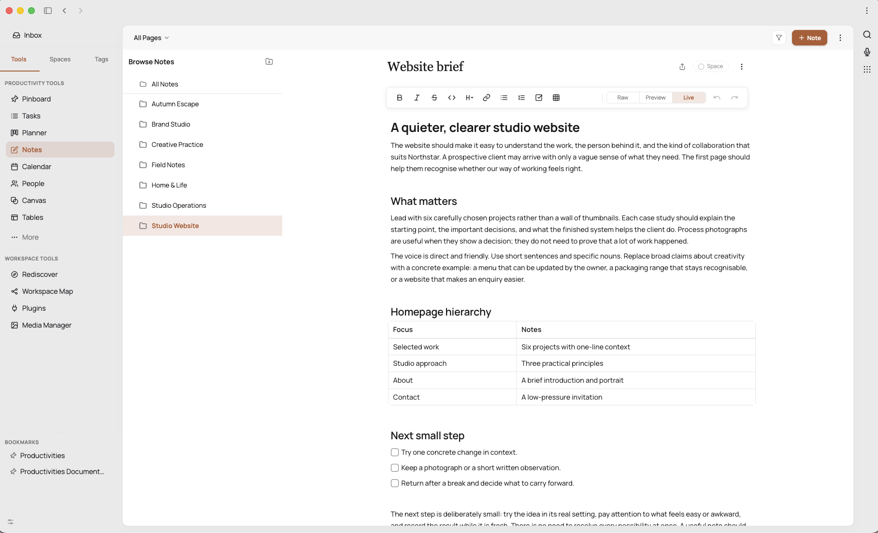Open search in the right sidebar
The width and height of the screenshot is (878, 533).
(x=867, y=35)
